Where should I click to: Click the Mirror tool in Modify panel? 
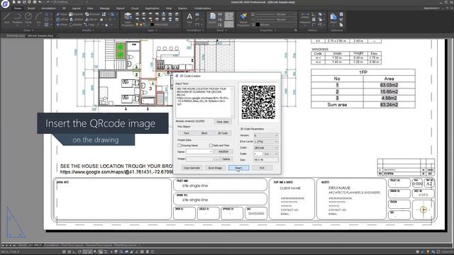92,19
